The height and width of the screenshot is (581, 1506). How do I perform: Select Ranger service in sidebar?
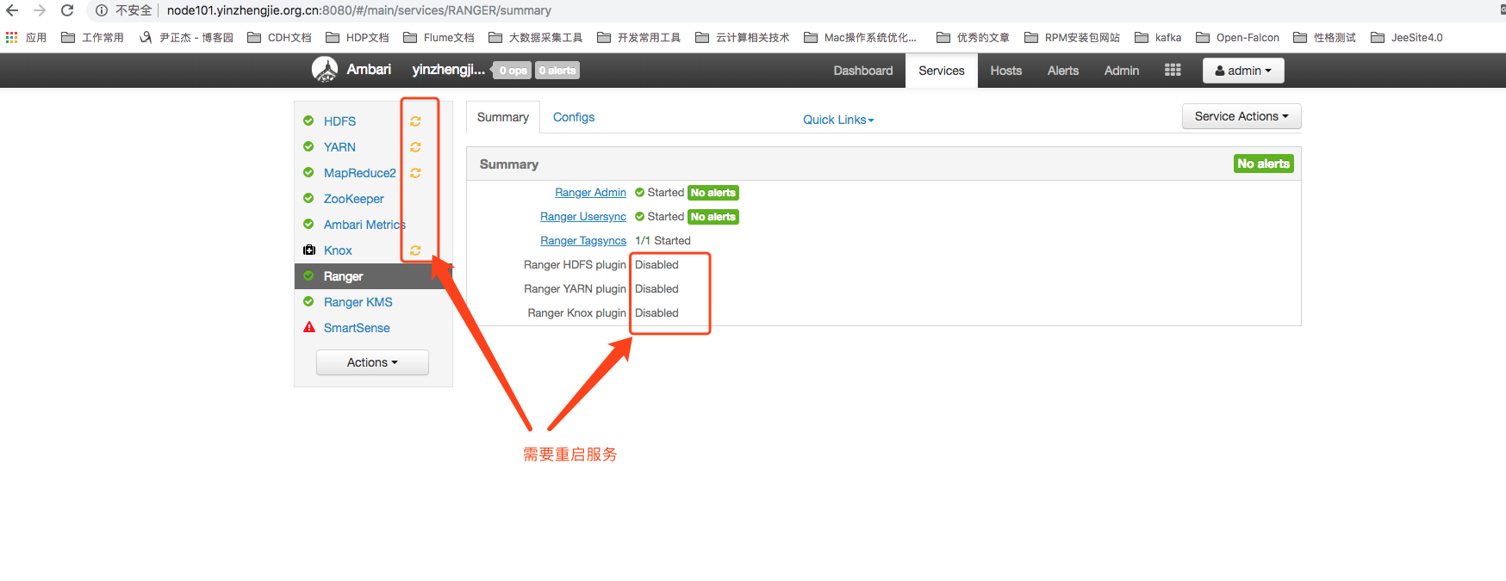(x=373, y=276)
